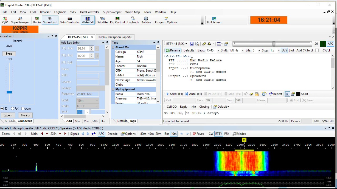Toggle the Waterfall toolbar button
This screenshot has height=189, width=337.
pyautogui.click(x=88, y=20)
